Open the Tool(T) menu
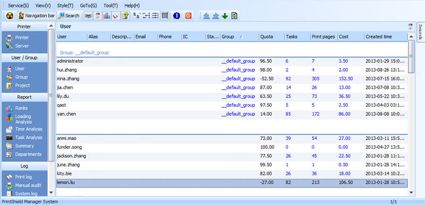 pyautogui.click(x=110, y=5)
